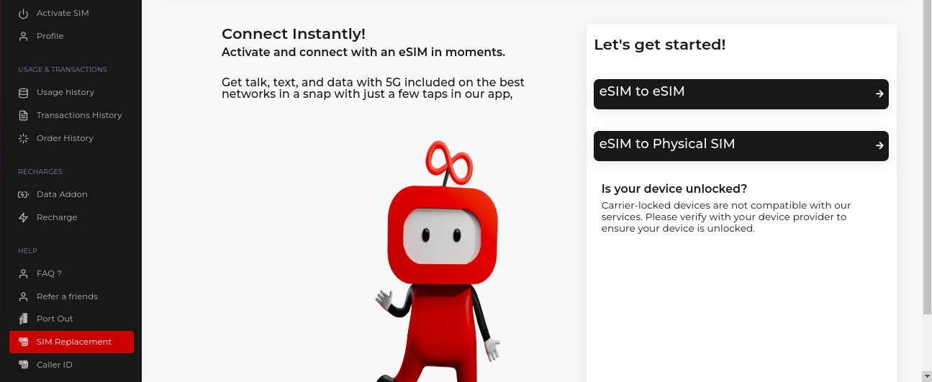Click the Order History spinner icon
This screenshot has width=932, height=382.
pyautogui.click(x=23, y=138)
